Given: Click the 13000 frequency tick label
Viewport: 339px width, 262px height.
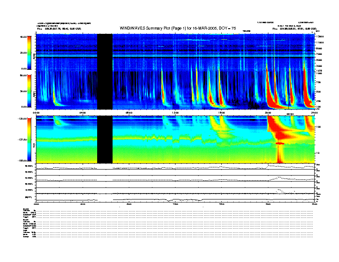Looking at the screenshot, I should 320,36.
